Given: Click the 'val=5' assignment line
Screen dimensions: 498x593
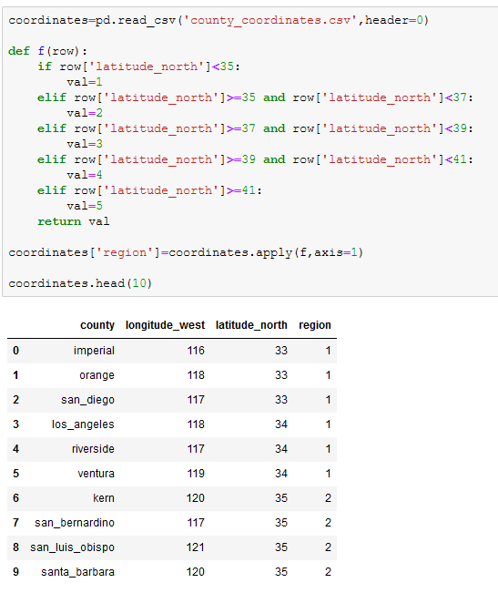Looking at the screenshot, I should point(85,206).
